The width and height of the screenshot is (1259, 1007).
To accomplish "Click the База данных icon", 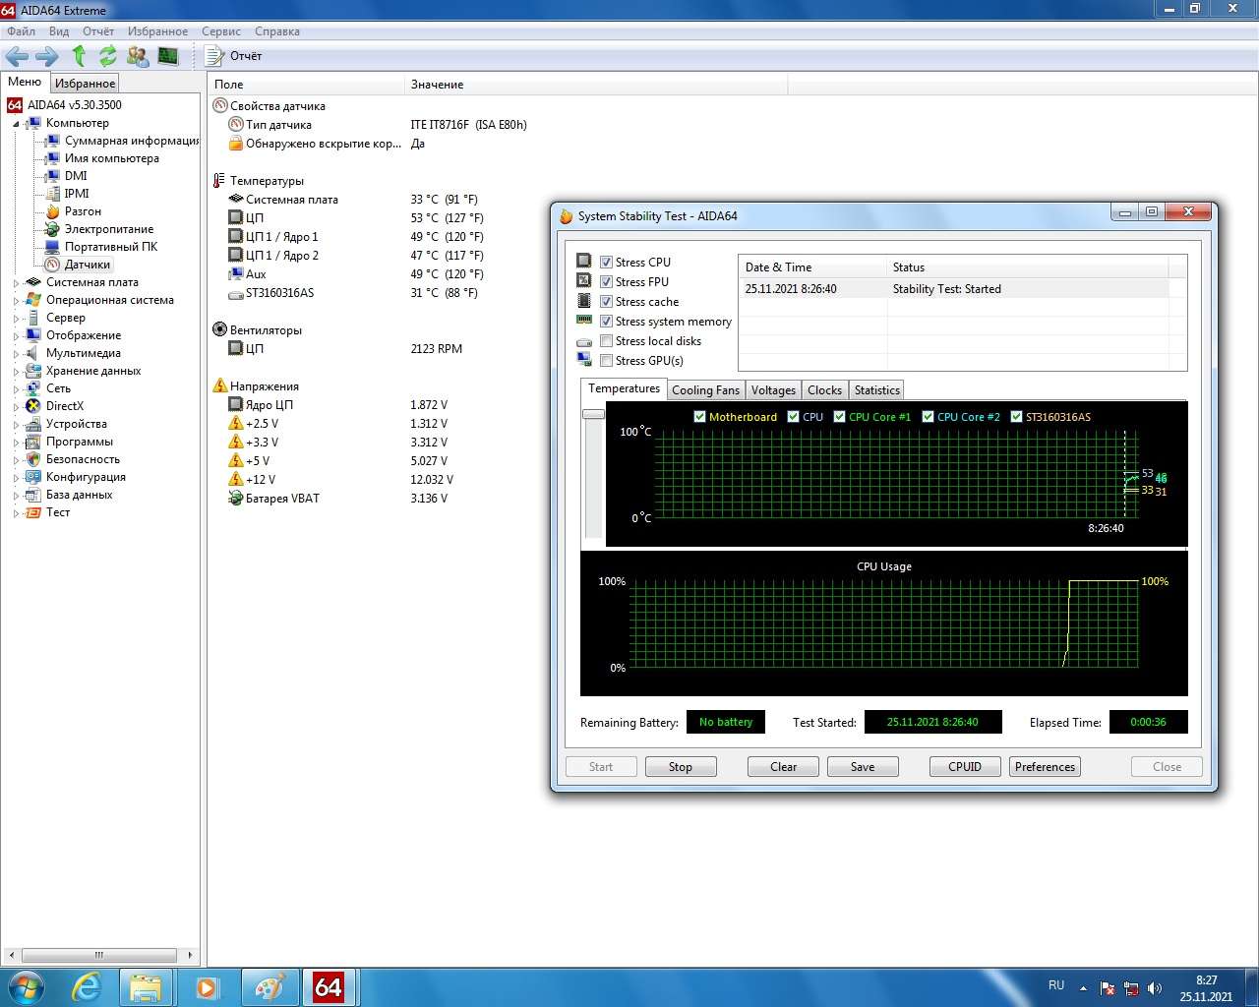I will tap(33, 495).
